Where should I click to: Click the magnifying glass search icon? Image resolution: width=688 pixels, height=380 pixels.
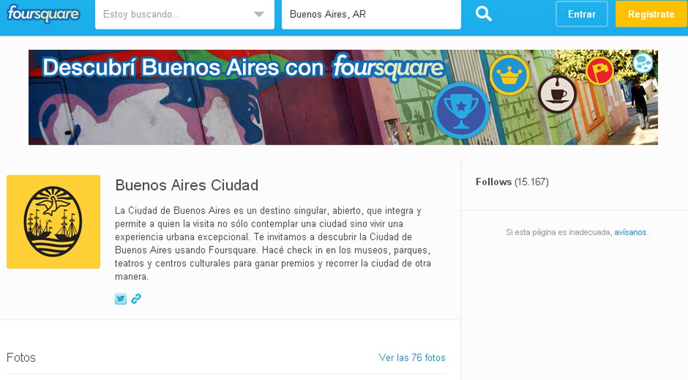pos(484,14)
